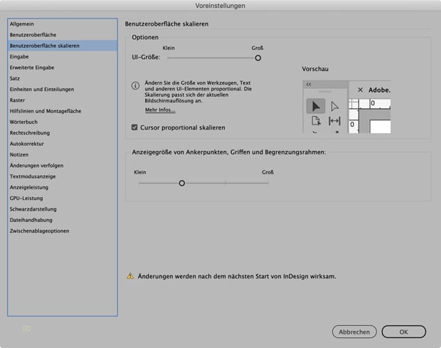This screenshot has height=348, width=441.
Task: Confirm with the OK button
Action: (x=403, y=332)
